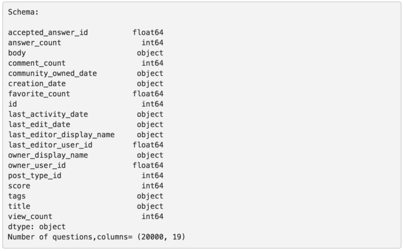Click the last_editor_display_name column name

point(61,135)
